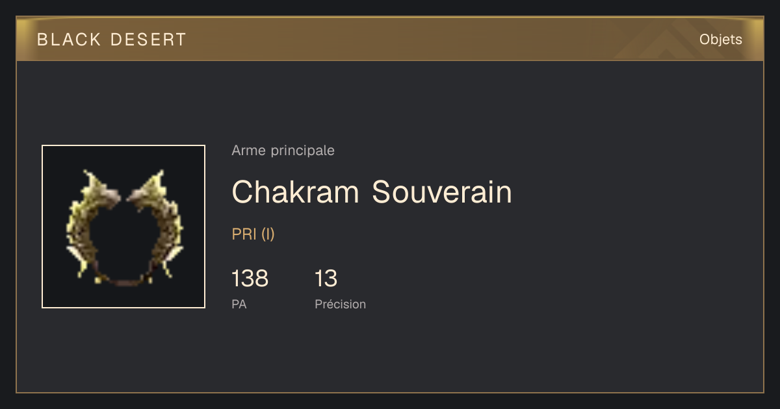The width and height of the screenshot is (780, 409).
Task: Click the Chakram Souverain weapon icon
Action: click(123, 227)
